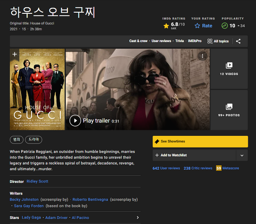Play the trailer with circular play button
Image resolution: width=256 pixels, height=224 pixels.
click(75, 120)
